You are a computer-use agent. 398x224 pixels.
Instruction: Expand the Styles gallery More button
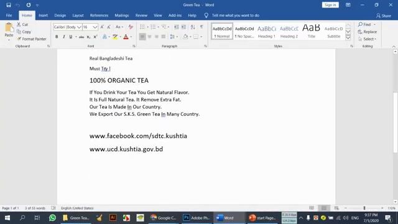(x=348, y=37)
